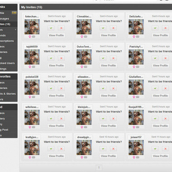This screenshot has width=172, height=172.
Task: Click pink gender icon under alissakor...
Action: click(x=82, y=97)
